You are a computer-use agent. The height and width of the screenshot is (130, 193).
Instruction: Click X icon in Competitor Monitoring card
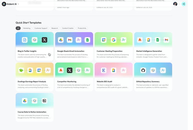70,70
